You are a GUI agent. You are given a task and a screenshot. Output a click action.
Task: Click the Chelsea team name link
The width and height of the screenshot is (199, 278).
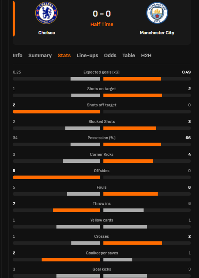46,33
